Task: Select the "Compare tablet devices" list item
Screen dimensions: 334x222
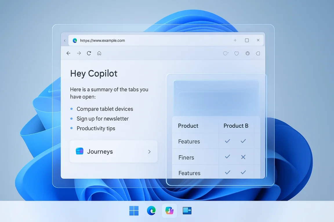Action: [x=105, y=109]
